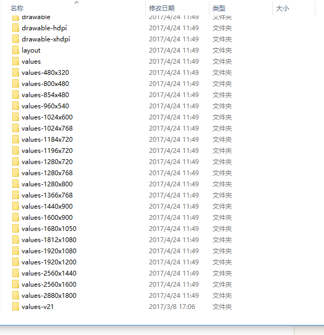Image resolution: width=324 pixels, height=335 pixels.
Task: Select the values-1196x720 folder name
Action: 47,150
